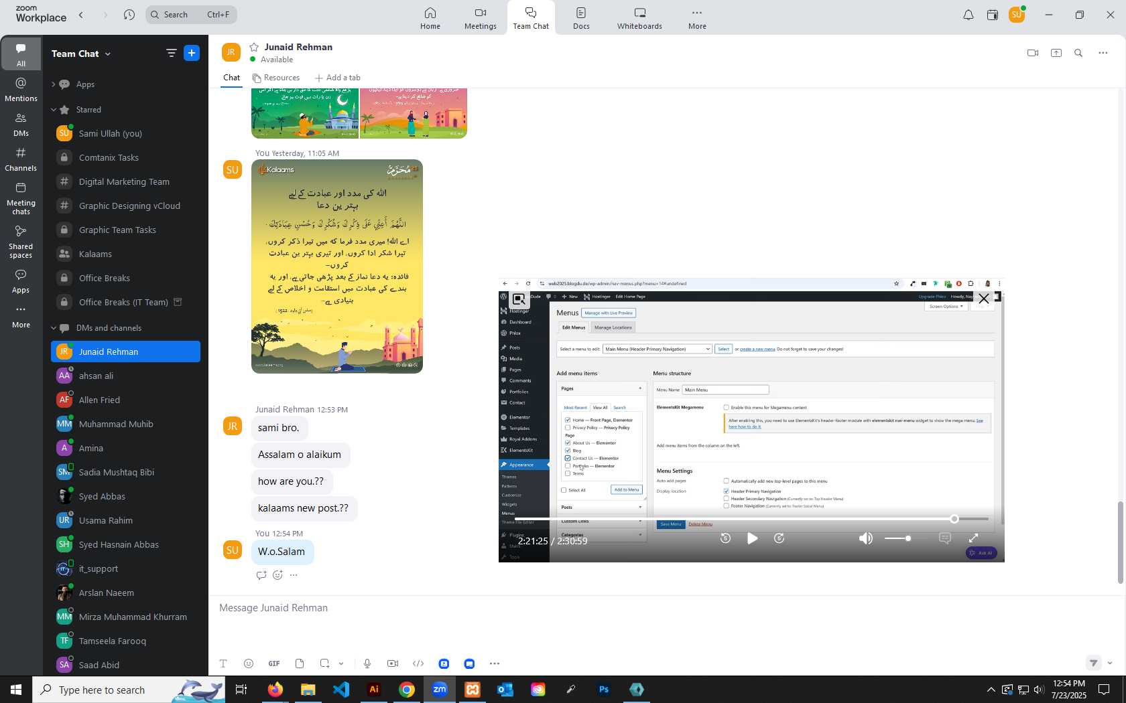This screenshot has height=703, width=1126.
Task: Switch to the Meetings tab
Action: coord(481,18)
